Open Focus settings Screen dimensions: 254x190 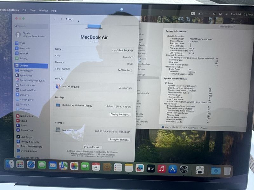coord(22,125)
